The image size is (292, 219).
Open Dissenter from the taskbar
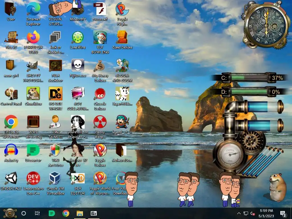click(52, 213)
